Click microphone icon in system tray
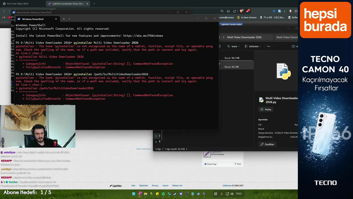This screenshot has width=353, height=199. coord(221,194)
